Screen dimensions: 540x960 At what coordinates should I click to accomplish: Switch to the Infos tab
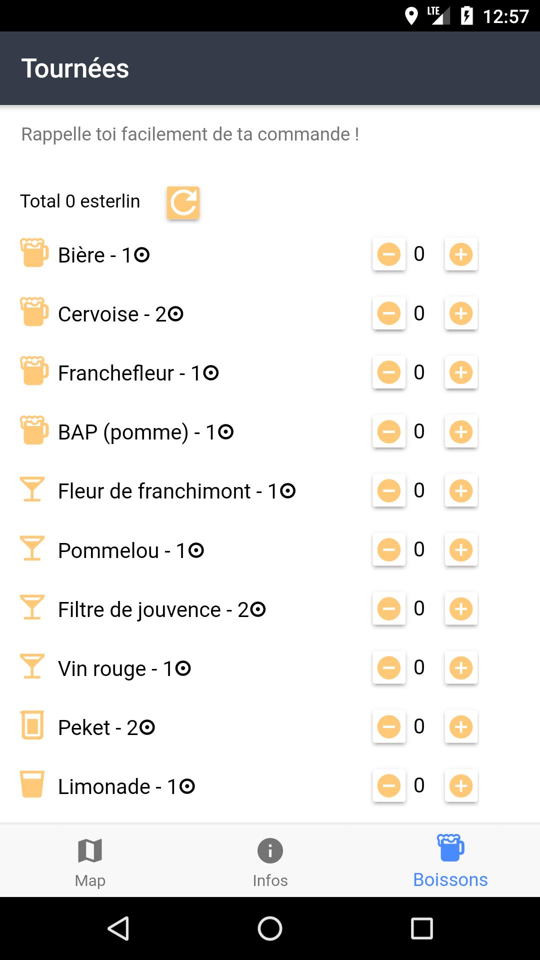pyautogui.click(x=270, y=861)
